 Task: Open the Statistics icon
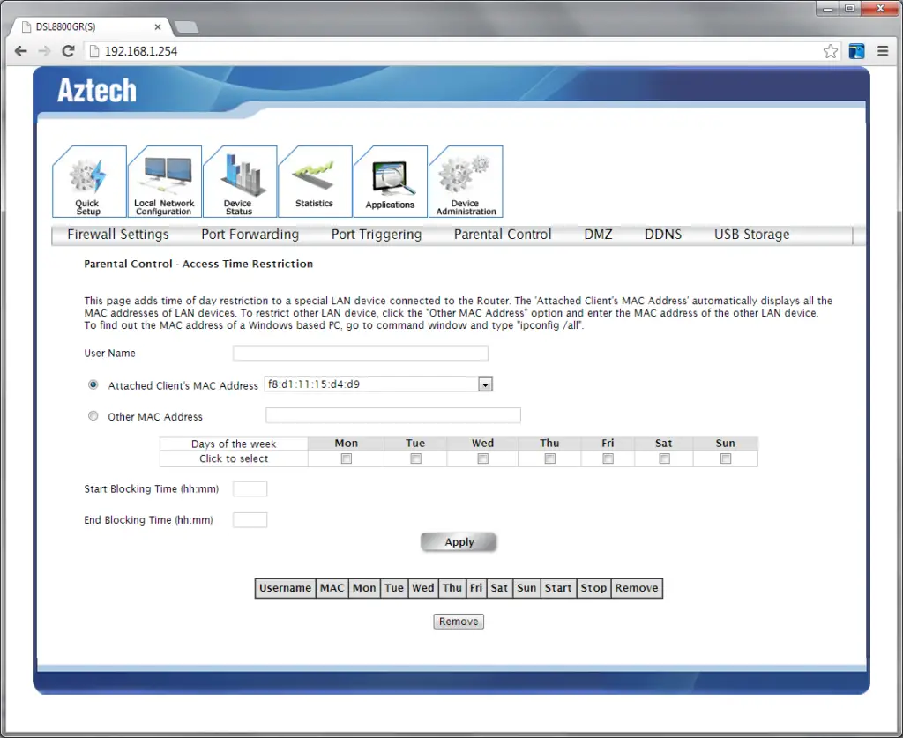coord(315,182)
